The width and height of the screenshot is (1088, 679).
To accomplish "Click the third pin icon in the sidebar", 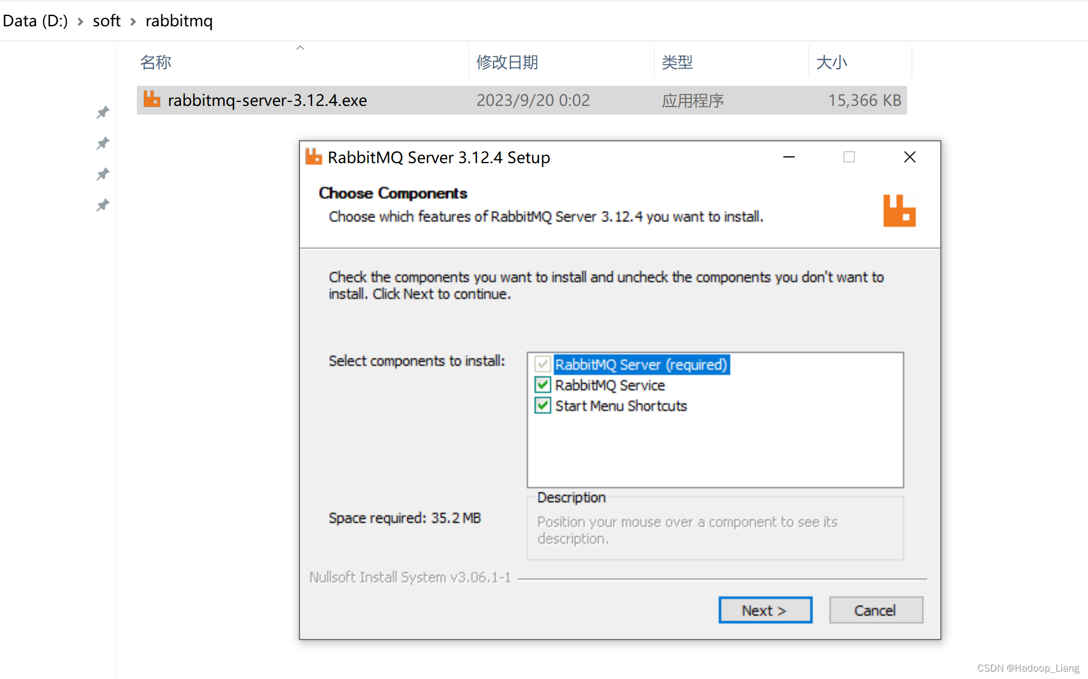I will [103, 173].
